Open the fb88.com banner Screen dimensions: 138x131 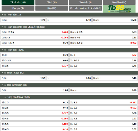(x=119, y=9)
